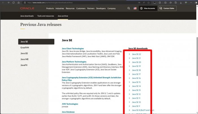Open the Java SE 11 download link
This screenshot has height=114, width=198.
[136, 98]
